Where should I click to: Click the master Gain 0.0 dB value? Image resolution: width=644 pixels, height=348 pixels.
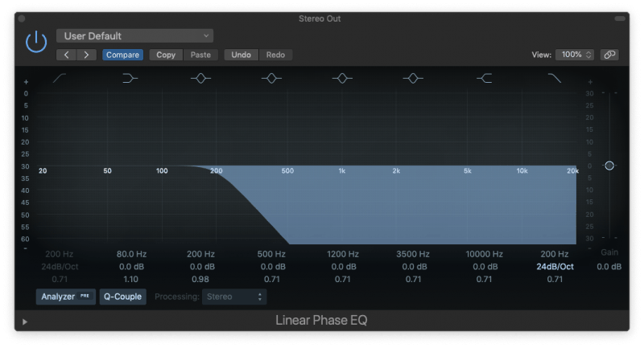[609, 267]
